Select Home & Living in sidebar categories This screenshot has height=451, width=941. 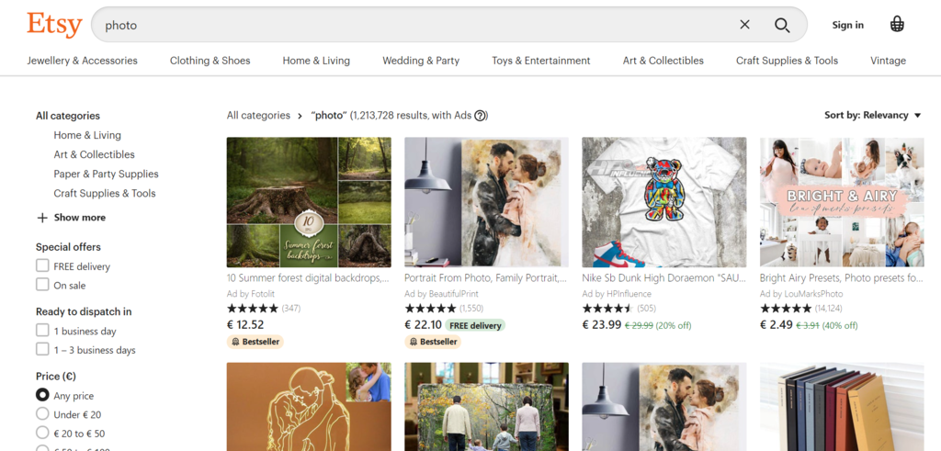tap(87, 135)
